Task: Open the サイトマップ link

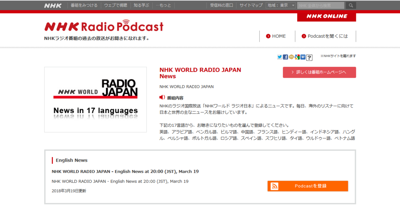Action: pos(251,5)
